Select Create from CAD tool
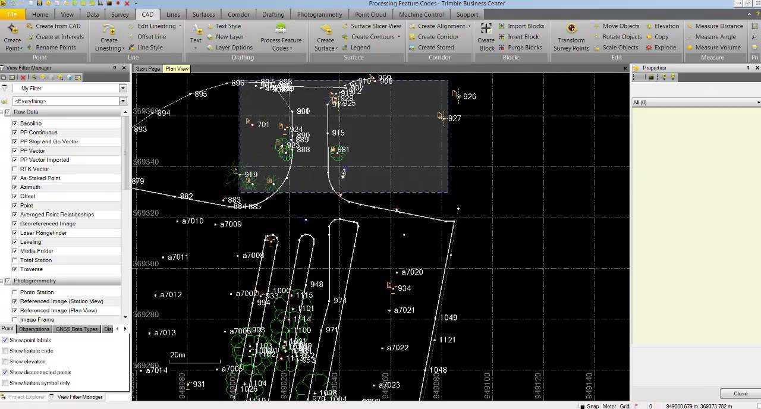 pyautogui.click(x=53, y=26)
